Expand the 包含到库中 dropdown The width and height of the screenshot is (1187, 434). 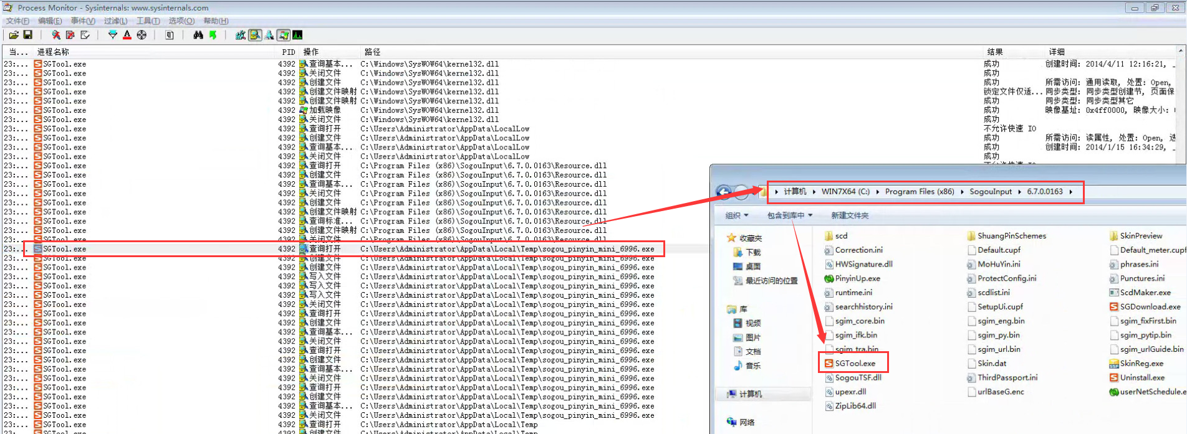click(789, 215)
